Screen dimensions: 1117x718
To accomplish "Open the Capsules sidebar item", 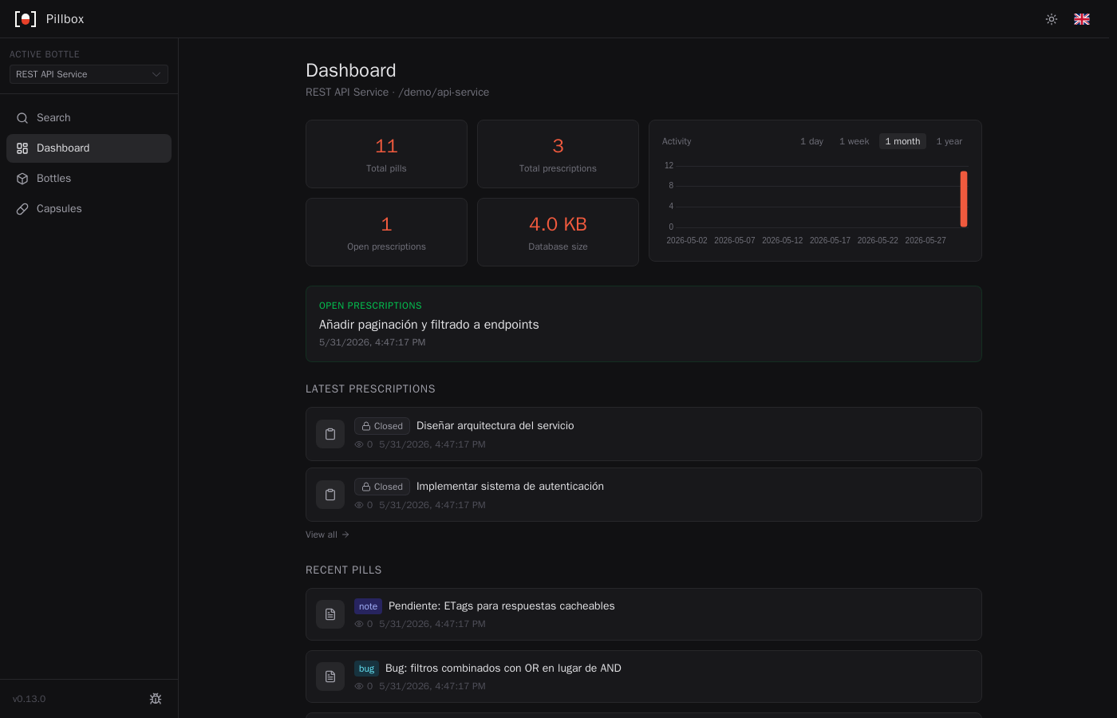I will tap(89, 209).
